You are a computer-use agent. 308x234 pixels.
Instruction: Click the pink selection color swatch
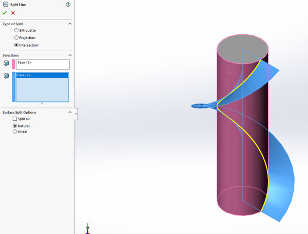pos(13,64)
